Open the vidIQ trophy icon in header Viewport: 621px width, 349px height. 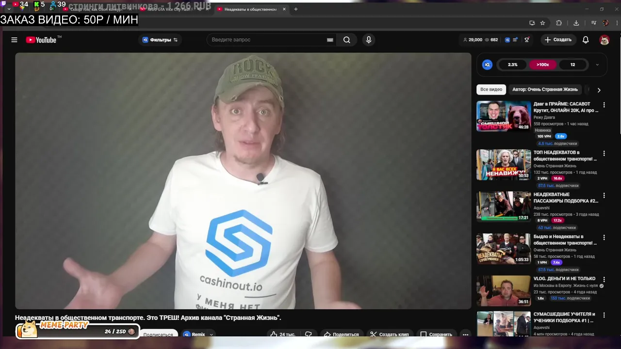(x=527, y=40)
